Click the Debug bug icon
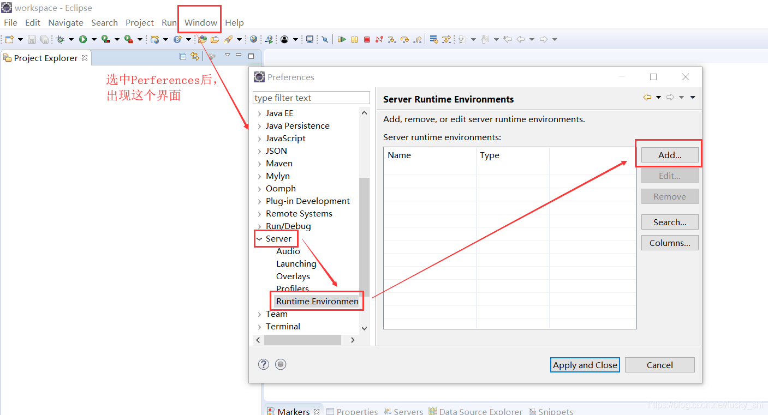The width and height of the screenshot is (768, 415). [60, 39]
